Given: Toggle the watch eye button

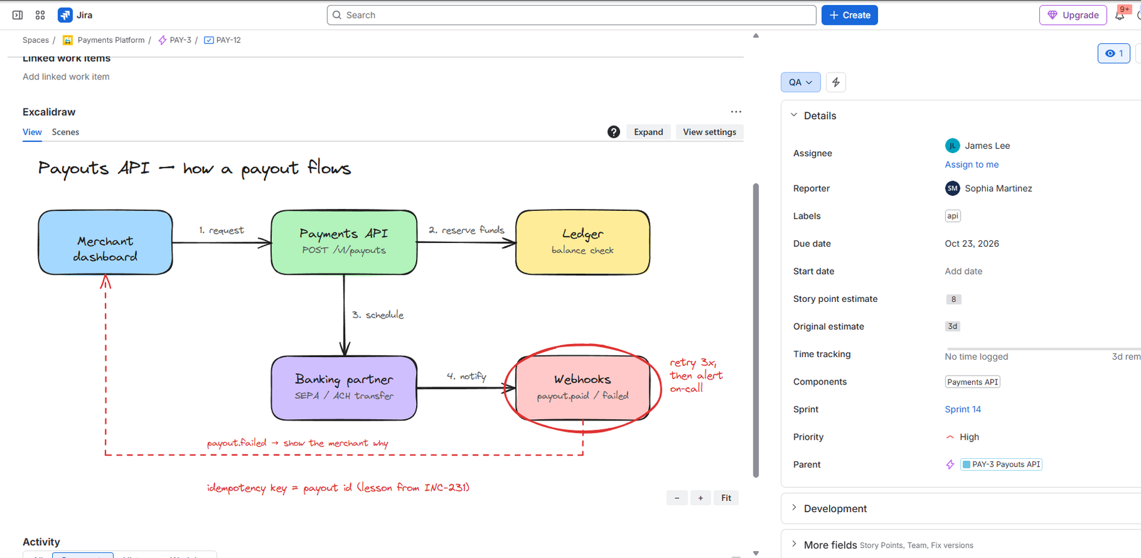Looking at the screenshot, I should click(x=1114, y=53).
